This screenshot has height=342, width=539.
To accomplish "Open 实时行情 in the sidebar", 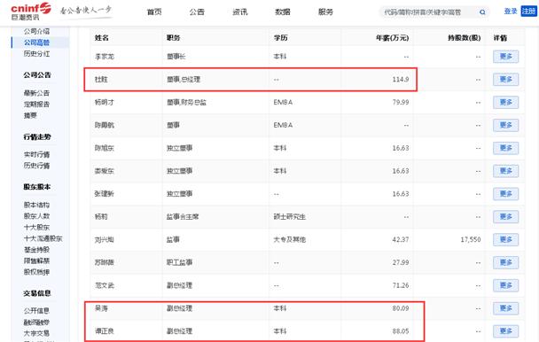I will point(36,154).
